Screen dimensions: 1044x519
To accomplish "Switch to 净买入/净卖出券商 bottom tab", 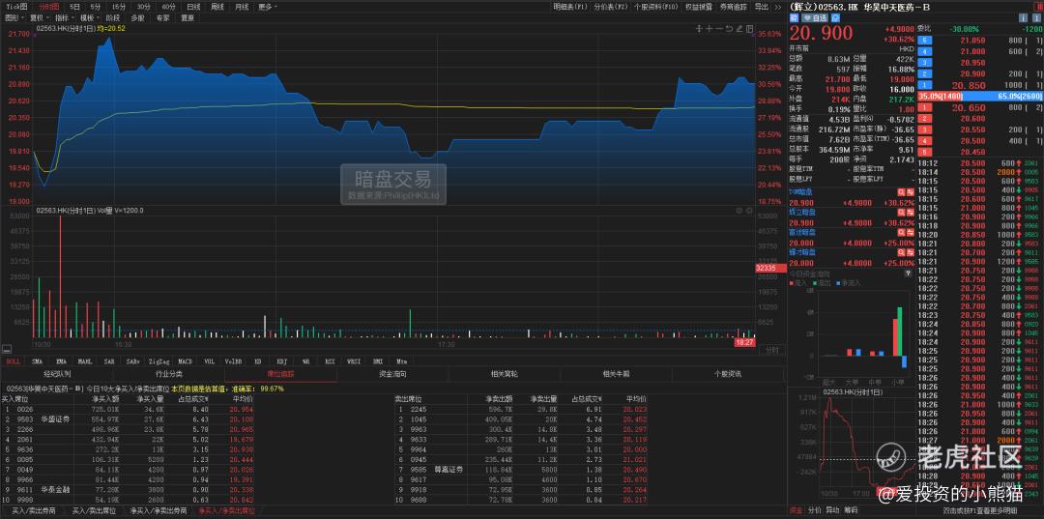I will pyautogui.click(x=158, y=511).
